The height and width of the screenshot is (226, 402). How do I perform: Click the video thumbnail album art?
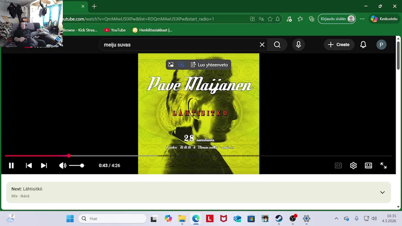tap(198, 114)
